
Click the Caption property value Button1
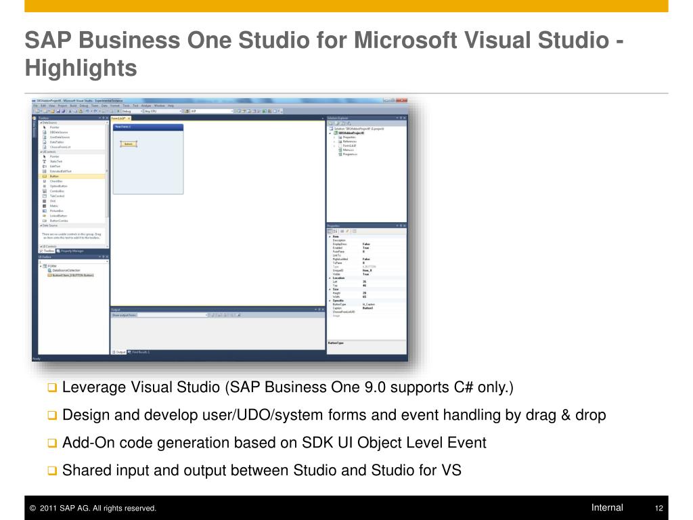pos(367,308)
